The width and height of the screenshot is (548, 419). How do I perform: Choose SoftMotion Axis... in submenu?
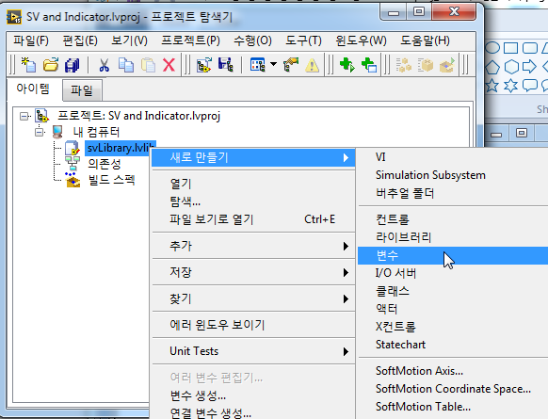tap(453, 371)
